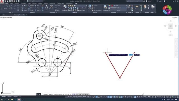Activate the Trim command
179x101 pixels.
(37, 6)
